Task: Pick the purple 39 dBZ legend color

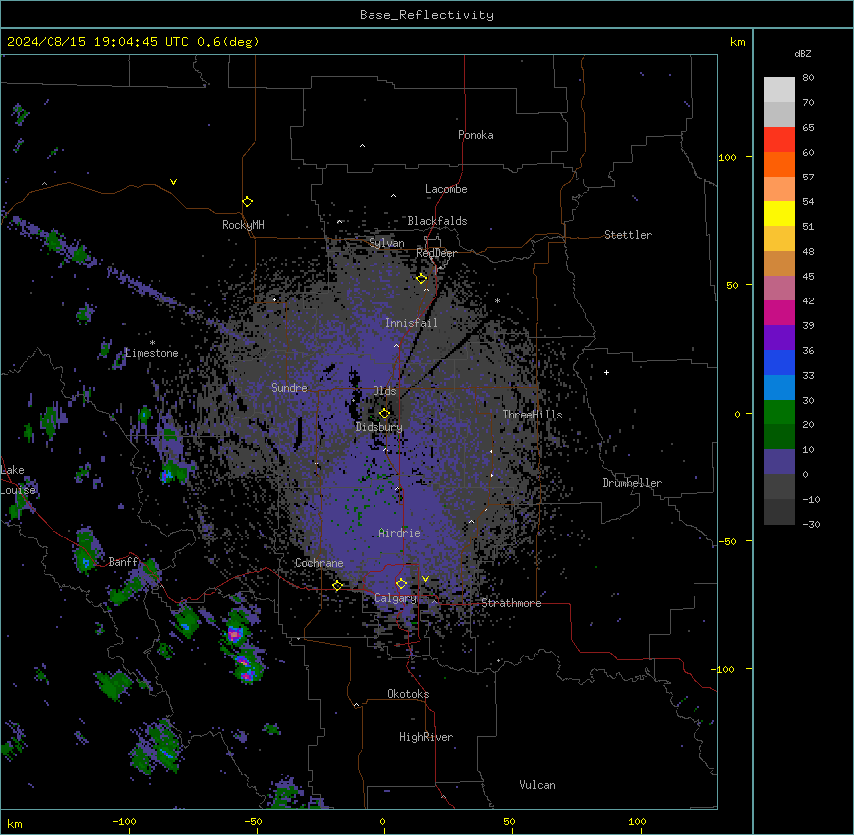Action: [x=779, y=337]
